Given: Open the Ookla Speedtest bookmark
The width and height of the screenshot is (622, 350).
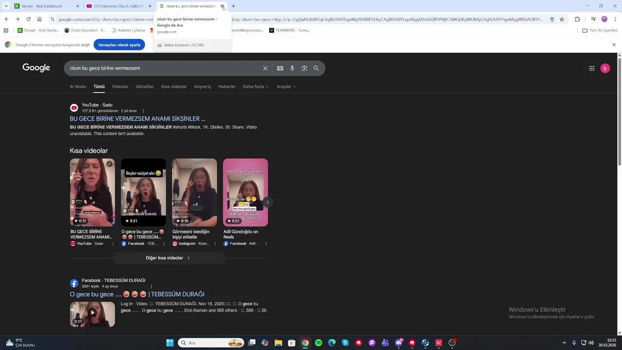Looking at the screenshot, I should tap(85, 30).
